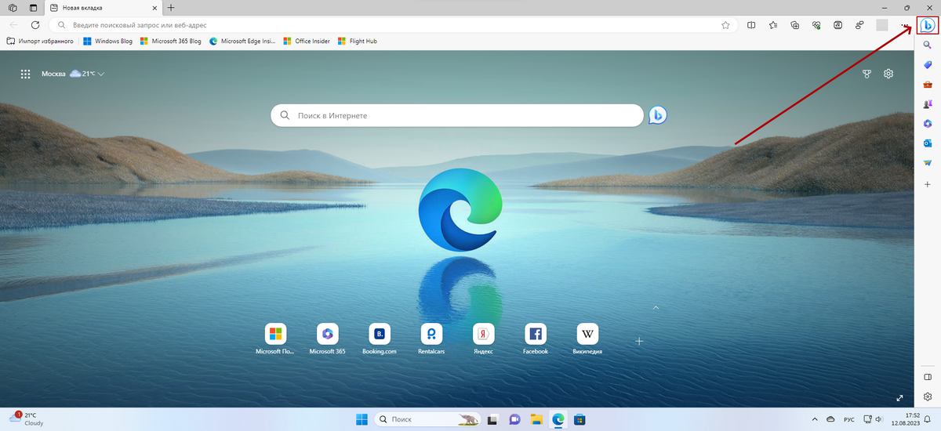Collapse the quick links row
The height and width of the screenshot is (431, 941).
coord(656,308)
